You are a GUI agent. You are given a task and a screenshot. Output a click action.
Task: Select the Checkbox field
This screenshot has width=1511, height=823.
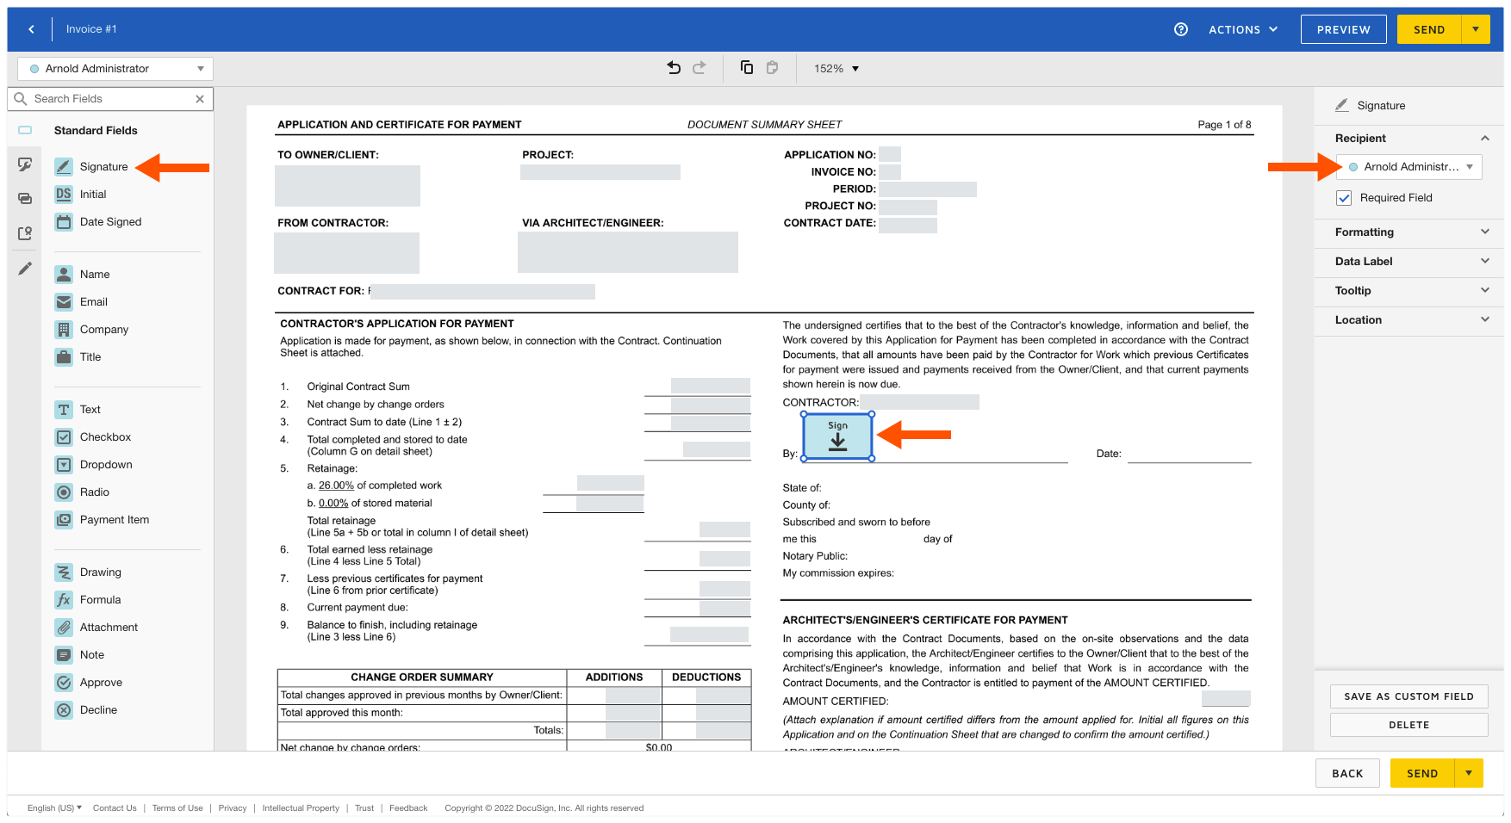coord(93,437)
